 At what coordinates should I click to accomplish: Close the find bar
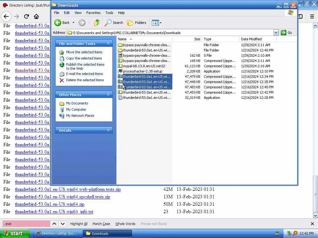312,224
